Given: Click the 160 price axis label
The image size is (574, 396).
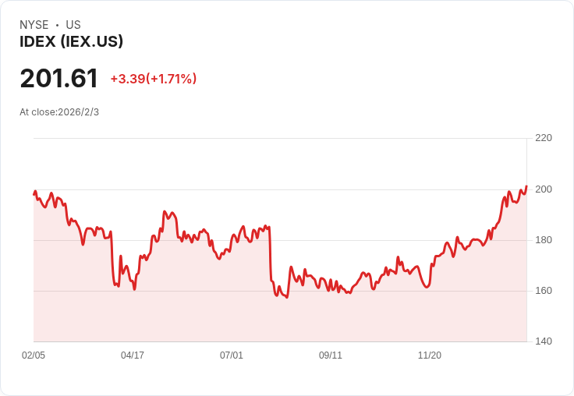Looking at the screenshot, I should (544, 291).
